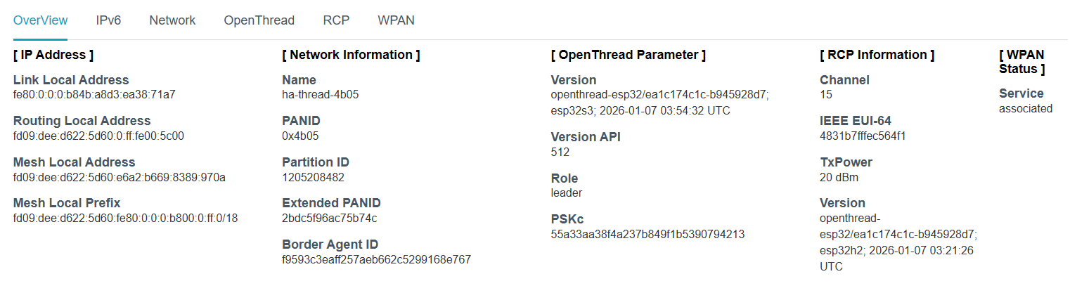Click the PSKc key value

pyautogui.click(x=647, y=234)
